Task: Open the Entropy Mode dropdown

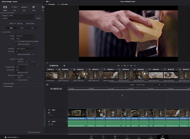Action: [20, 70]
